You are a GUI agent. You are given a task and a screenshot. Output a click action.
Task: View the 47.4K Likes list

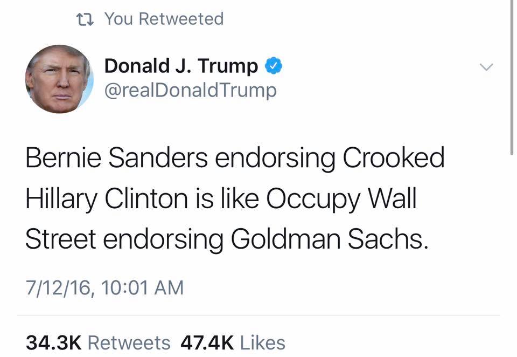point(233,342)
